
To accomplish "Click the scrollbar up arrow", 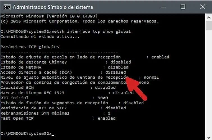I will 209,18.
